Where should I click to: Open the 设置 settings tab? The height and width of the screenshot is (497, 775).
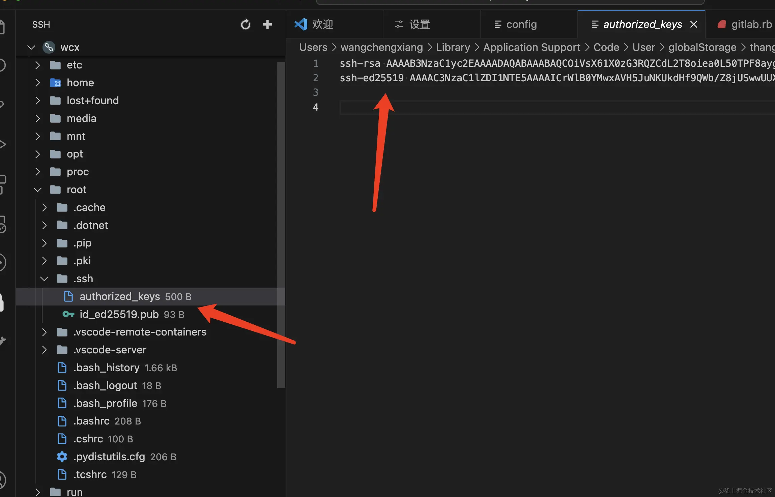click(419, 24)
